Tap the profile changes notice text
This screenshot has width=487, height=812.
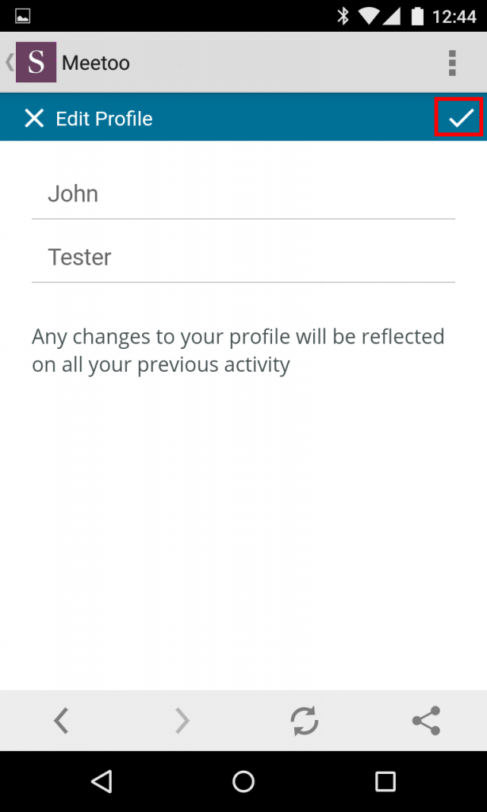click(x=238, y=350)
